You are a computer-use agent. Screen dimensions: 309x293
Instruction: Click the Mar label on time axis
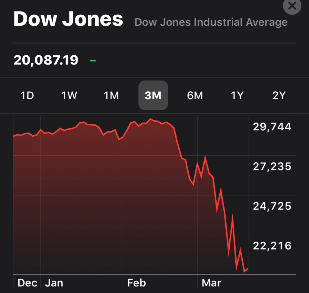pyautogui.click(x=211, y=283)
